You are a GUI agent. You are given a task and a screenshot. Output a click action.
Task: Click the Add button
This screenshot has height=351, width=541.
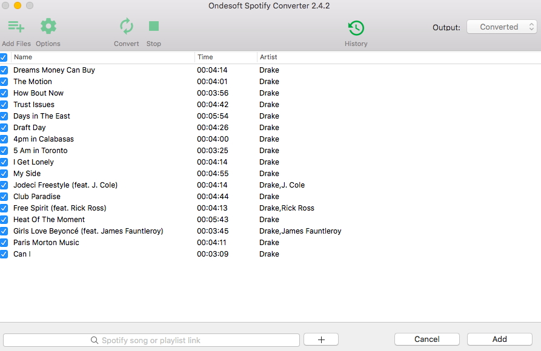pyautogui.click(x=500, y=340)
